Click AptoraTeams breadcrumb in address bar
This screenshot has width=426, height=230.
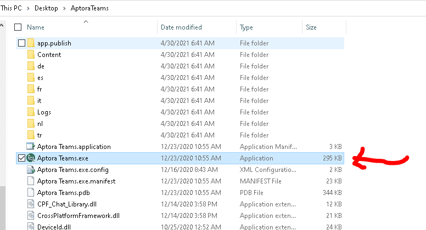coord(89,8)
